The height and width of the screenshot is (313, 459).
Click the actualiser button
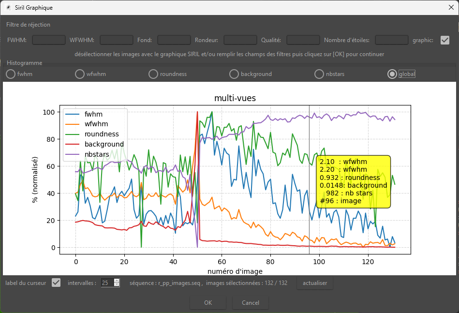pos(315,283)
